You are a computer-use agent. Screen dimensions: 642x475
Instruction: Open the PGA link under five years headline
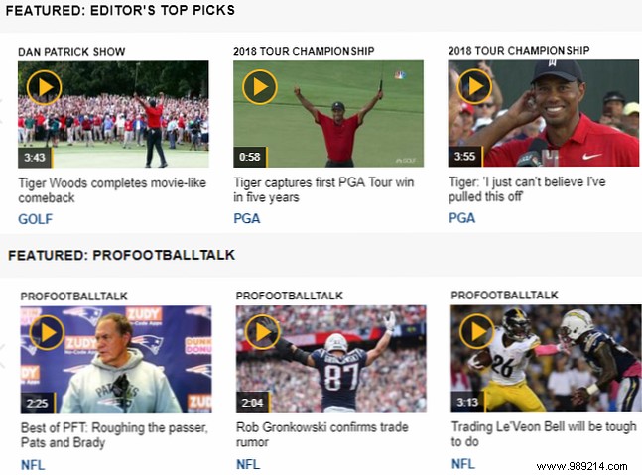247,218
